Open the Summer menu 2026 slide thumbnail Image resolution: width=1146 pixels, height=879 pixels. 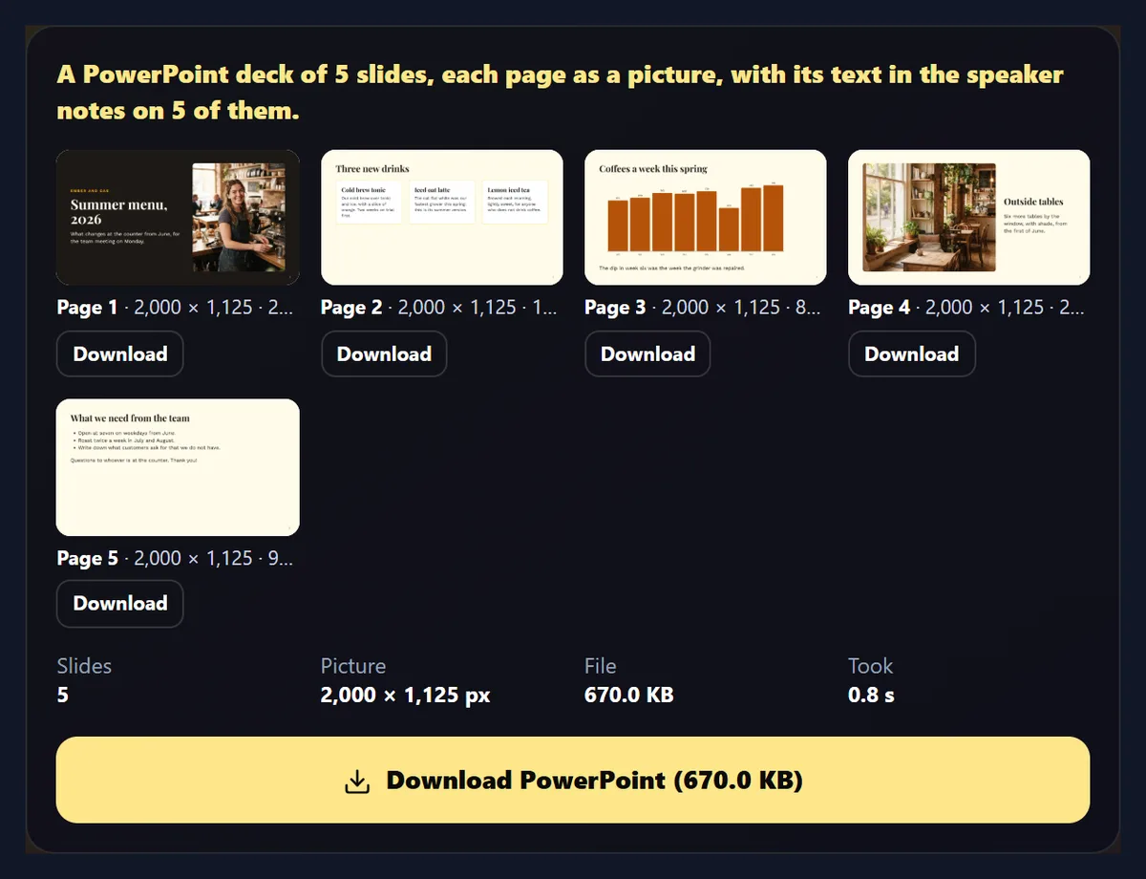[x=178, y=218]
